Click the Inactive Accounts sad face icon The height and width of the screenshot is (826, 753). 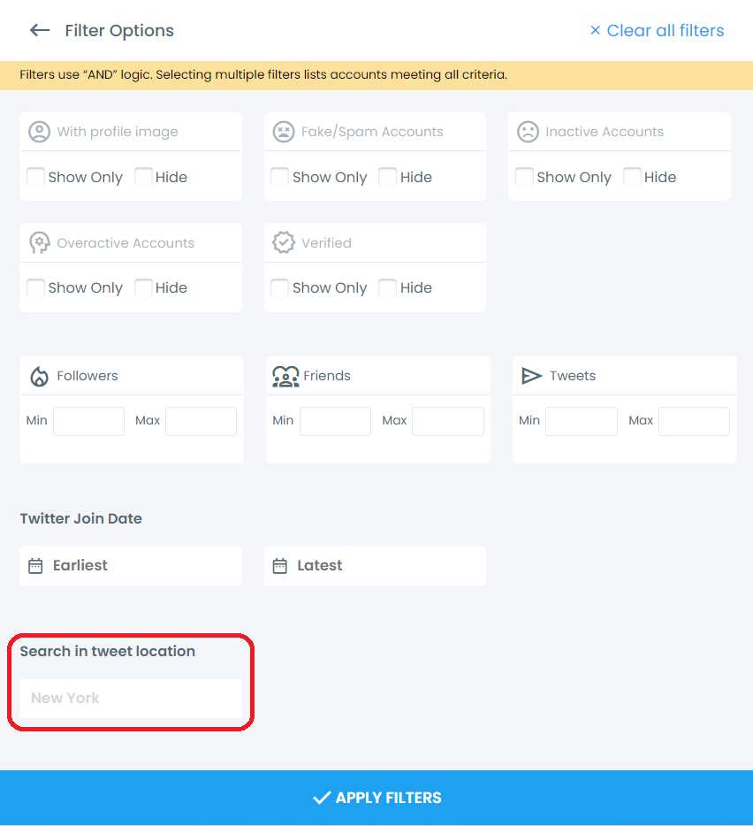click(529, 131)
